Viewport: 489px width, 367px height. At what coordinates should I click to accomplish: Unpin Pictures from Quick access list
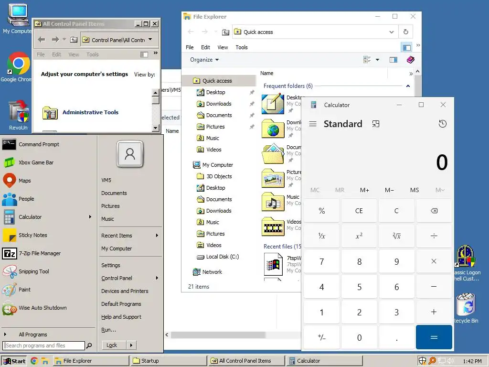pos(252,127)
